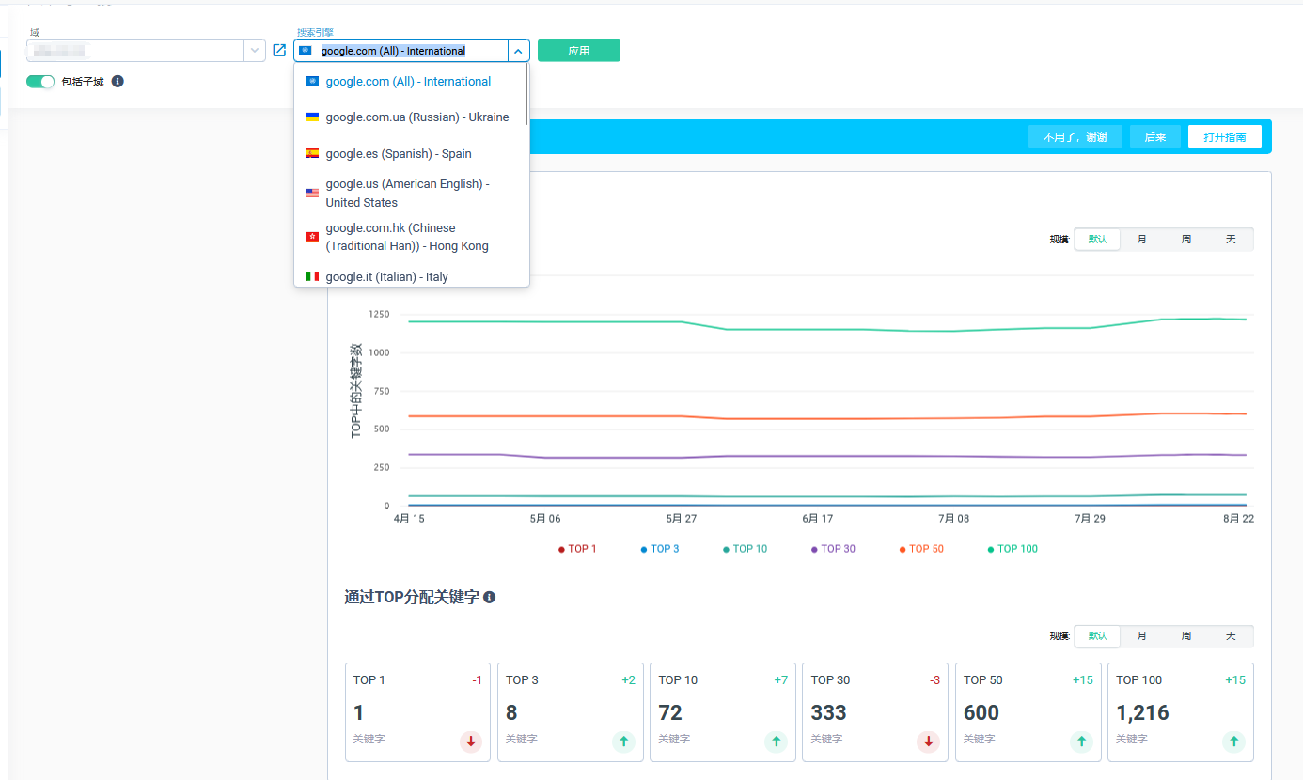The image size is (1303, 780).
Task: Click green up arrow in TOP 3 card
Action: 623,741
